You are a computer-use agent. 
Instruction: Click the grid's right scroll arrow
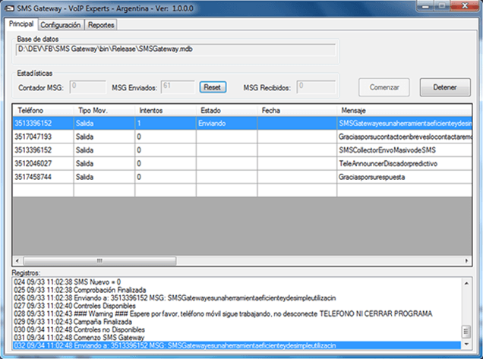click(466, 261)
